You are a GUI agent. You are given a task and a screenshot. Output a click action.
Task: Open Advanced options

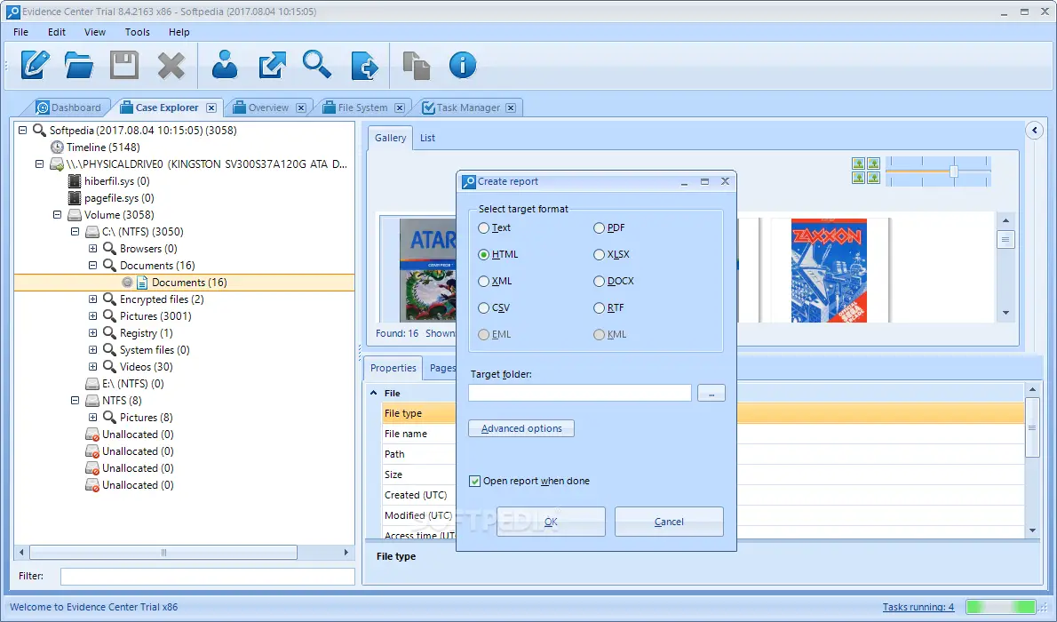pos(521,428)
